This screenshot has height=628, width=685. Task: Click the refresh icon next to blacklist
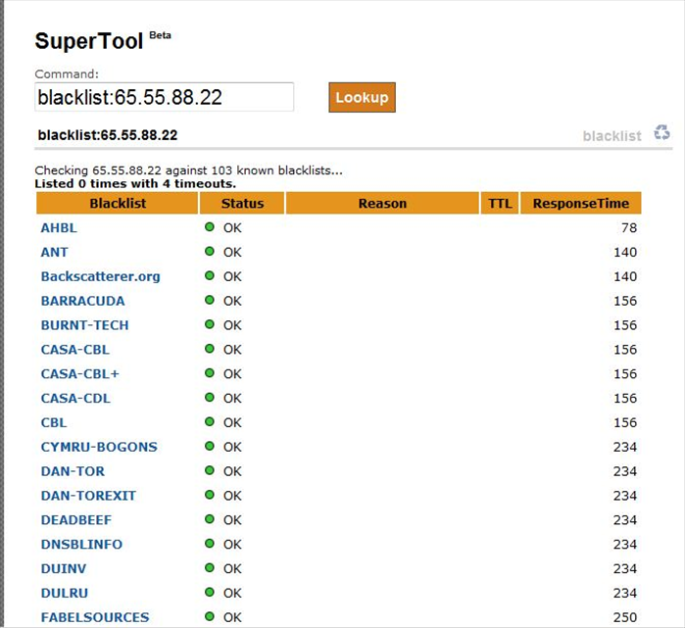(x=661, y=132)
